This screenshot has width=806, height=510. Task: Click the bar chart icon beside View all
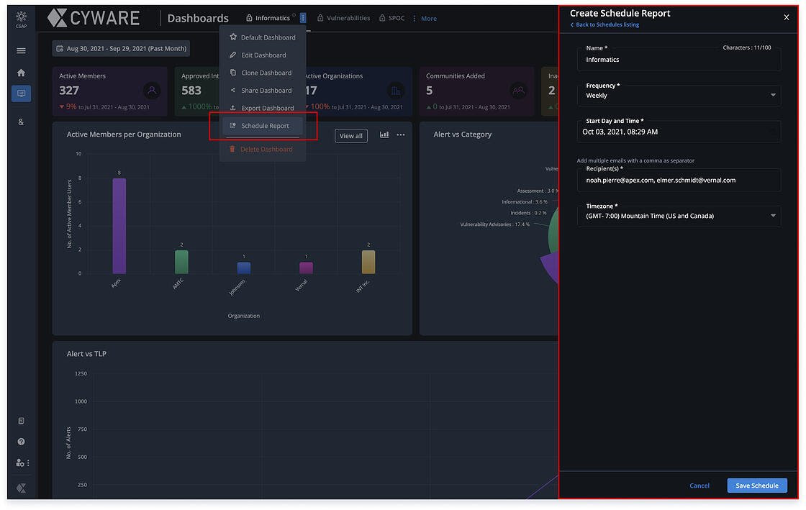click(x=384, y=135)
